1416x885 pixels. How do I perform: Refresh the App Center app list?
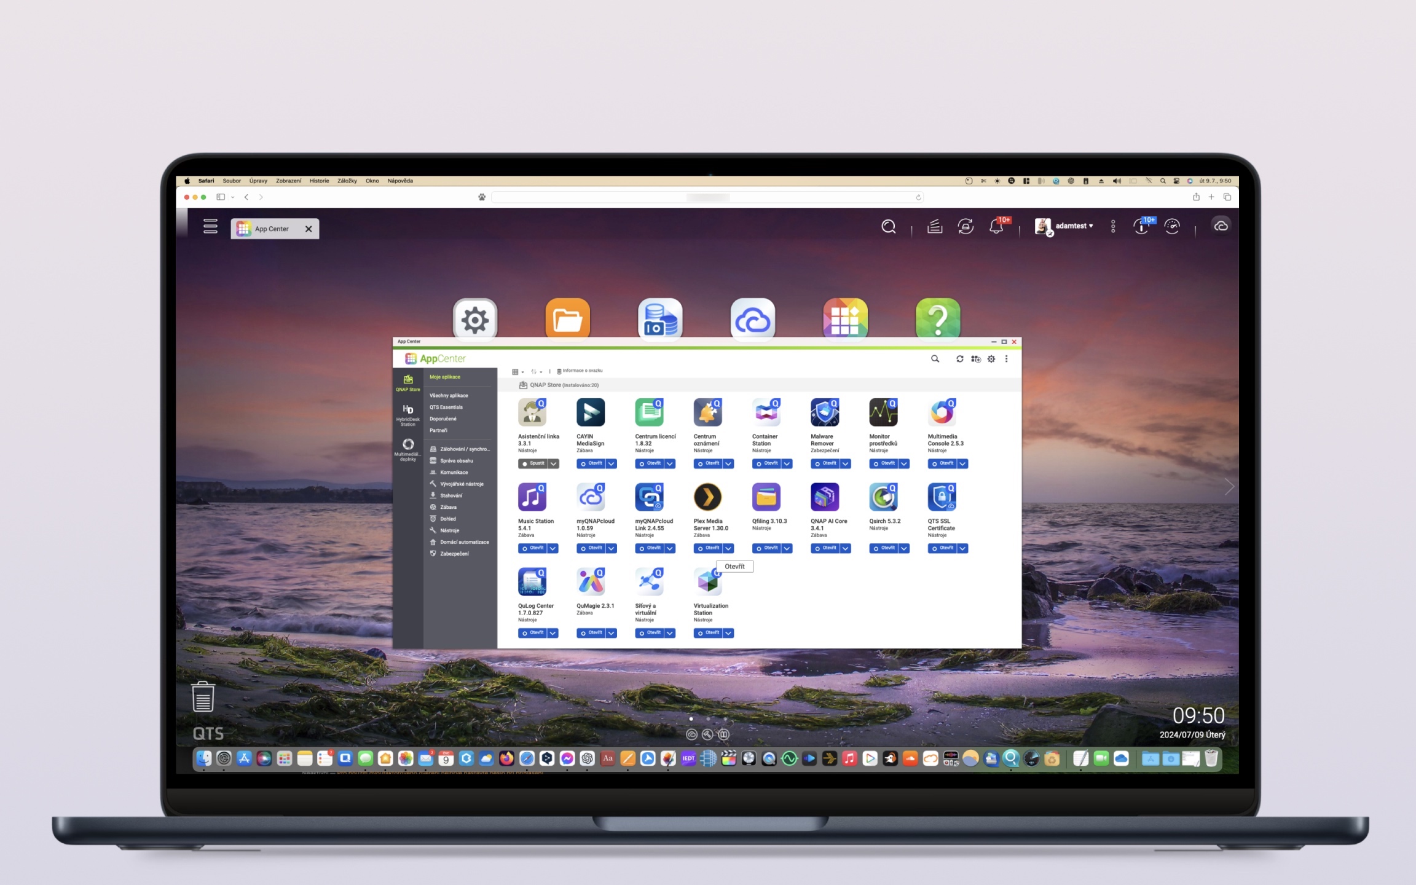[959, 359]
